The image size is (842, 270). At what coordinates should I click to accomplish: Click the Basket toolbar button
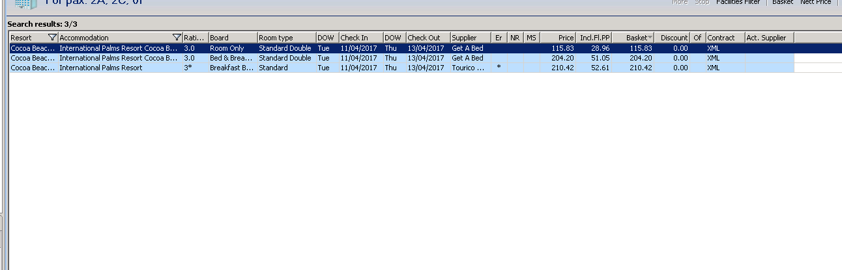point(783,3)
